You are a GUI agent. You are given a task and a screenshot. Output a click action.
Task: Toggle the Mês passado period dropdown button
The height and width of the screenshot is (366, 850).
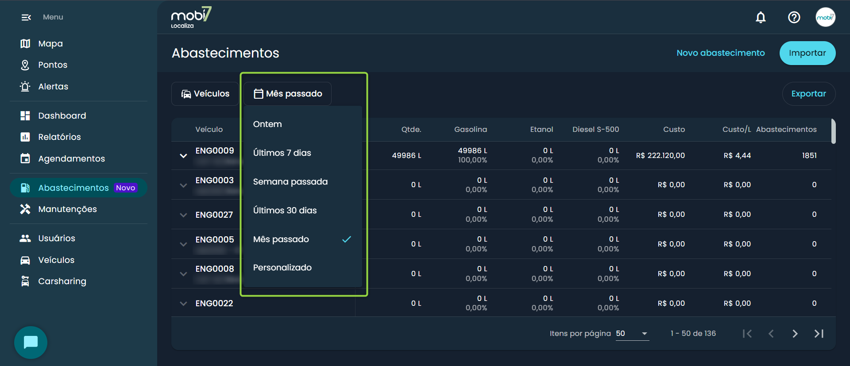pyautogui.click(x=288, y=94)
